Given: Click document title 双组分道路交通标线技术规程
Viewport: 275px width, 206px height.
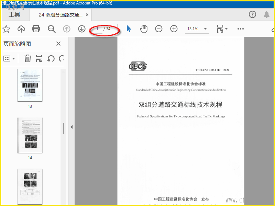Looking at the screenshot, I should tap(180, 105).
